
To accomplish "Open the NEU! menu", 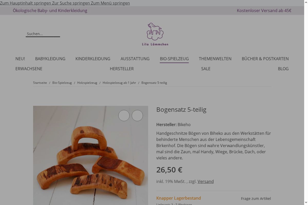I will point(20,59).
